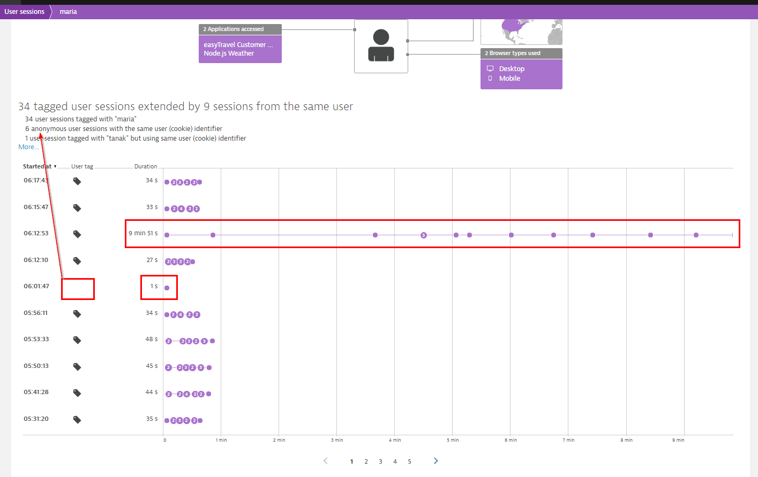Click the user tag icon for session 06:15:47
This screenshot has height=477, width=758.
(77, 208)
